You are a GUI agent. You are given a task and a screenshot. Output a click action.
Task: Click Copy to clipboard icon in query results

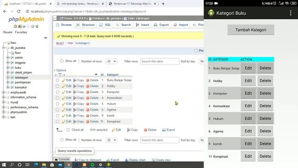(76, 160)
